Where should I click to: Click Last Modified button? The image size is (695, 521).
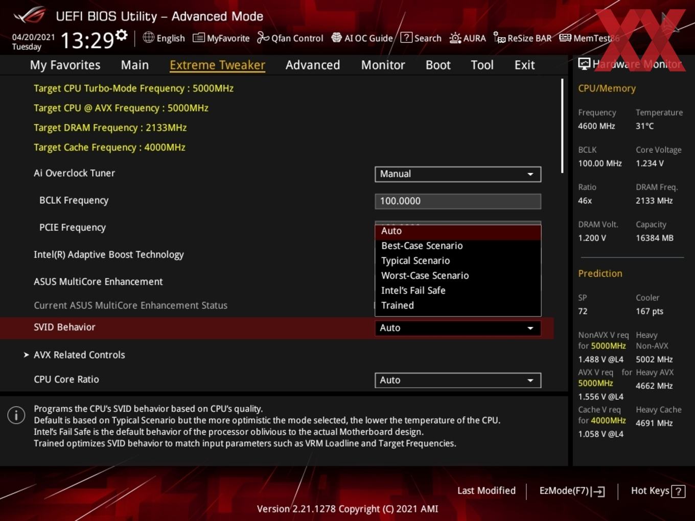[486, 491]
